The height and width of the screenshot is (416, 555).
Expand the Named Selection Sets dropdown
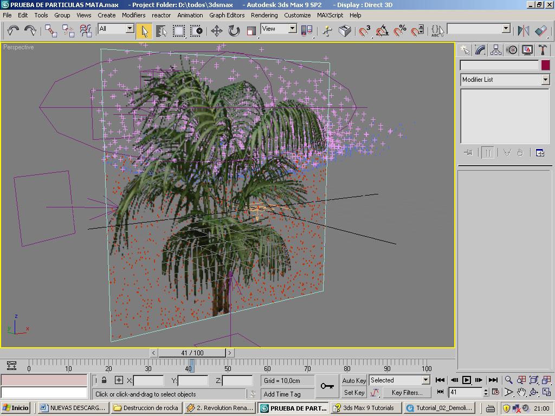(x=506, y=28)
